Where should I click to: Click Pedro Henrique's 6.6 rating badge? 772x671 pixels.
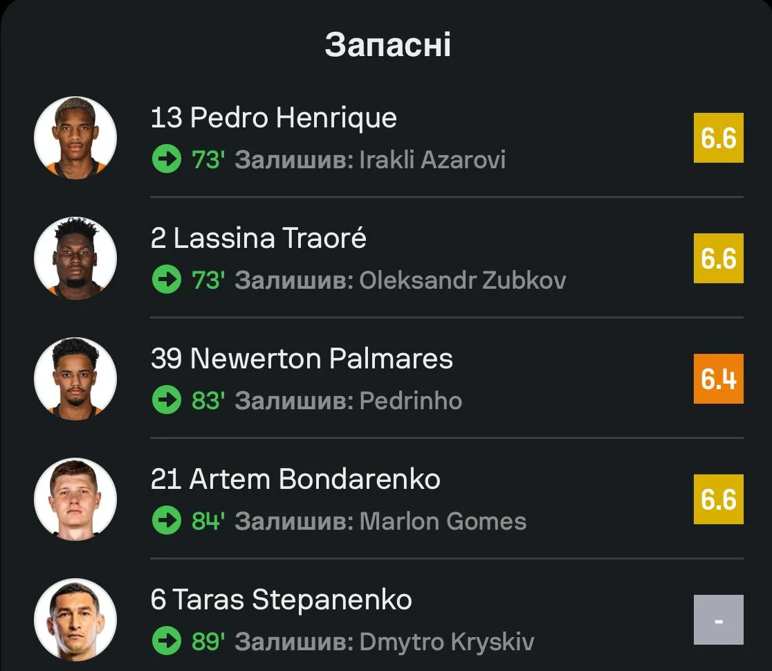pyautogui.click(x=718, y=138)
